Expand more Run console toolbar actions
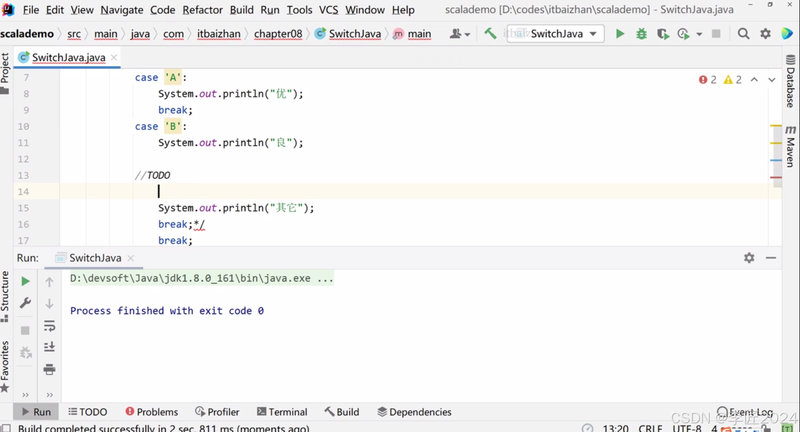This screenshot has height=432, width=800. tap(50, 395)
